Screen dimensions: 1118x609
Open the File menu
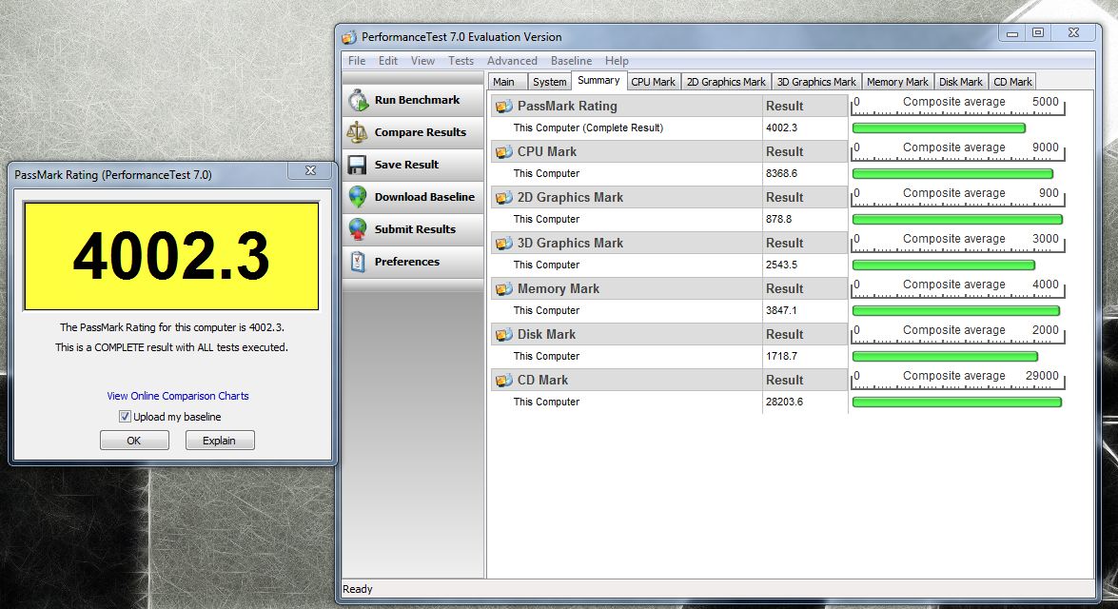(x=357, y=61)
